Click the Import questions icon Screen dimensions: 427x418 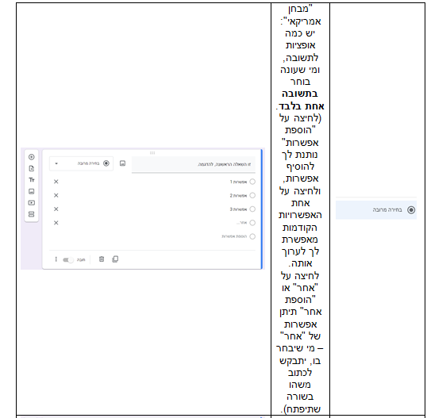point(31,168)
